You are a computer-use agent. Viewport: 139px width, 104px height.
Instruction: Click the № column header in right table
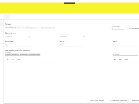tap(115, 60)
